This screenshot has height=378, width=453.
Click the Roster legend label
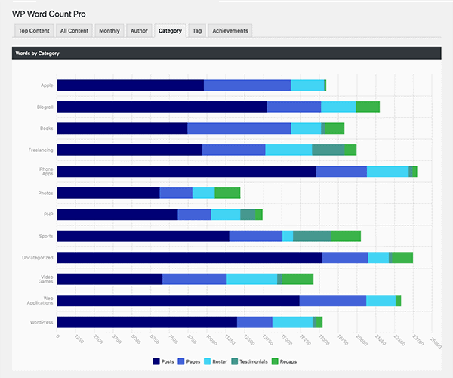[220, 361]
